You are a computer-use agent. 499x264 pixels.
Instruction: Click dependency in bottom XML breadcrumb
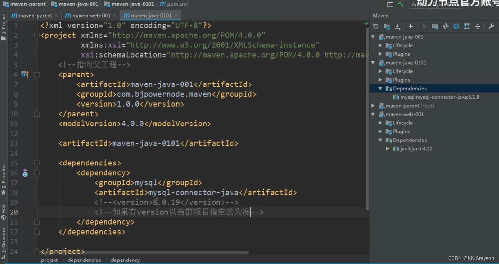click(x=125, y=260)
